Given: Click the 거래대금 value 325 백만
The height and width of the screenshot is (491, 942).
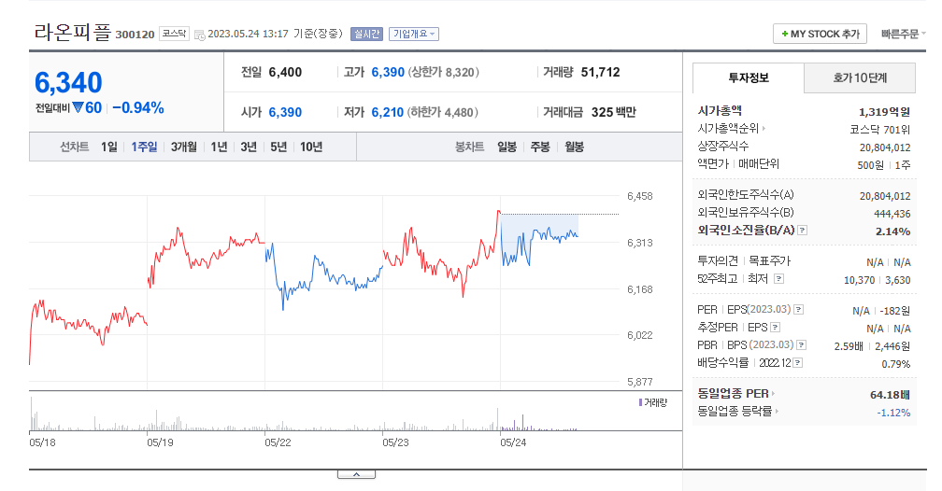Looking at the screenshot, I should coord(613,112).
